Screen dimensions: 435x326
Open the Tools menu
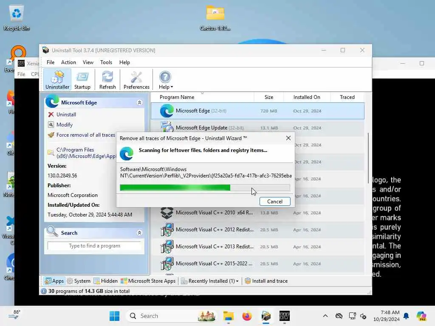[x=106, y=62]
